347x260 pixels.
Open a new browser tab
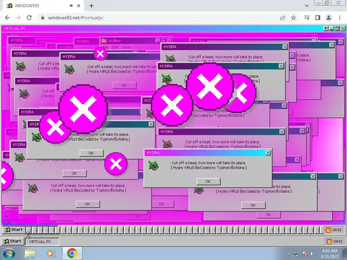tap(91, 6)
